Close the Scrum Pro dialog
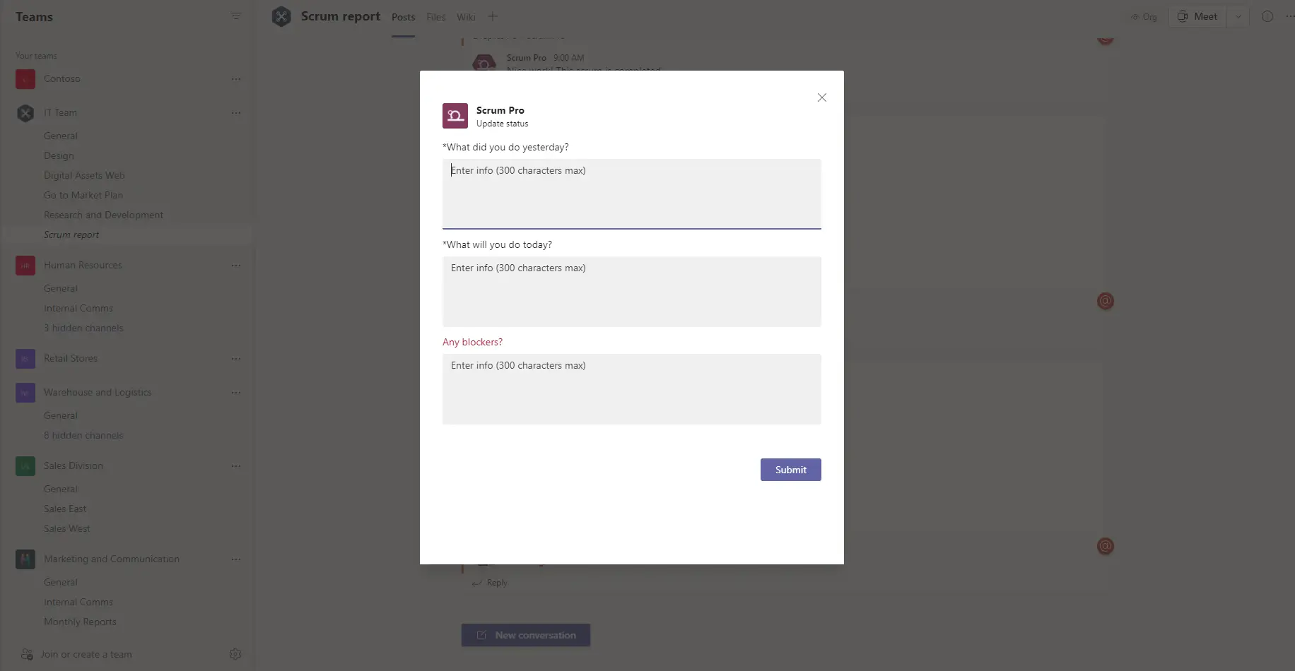The height and width of the screenshot is (671, 1295). [x=821, y=97]
